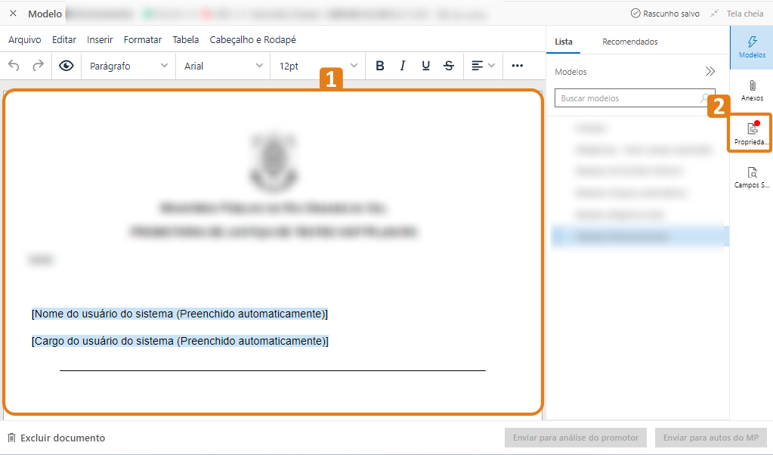Click Excluir documento trash button
The image size is (773, 455).
point(57,438)
